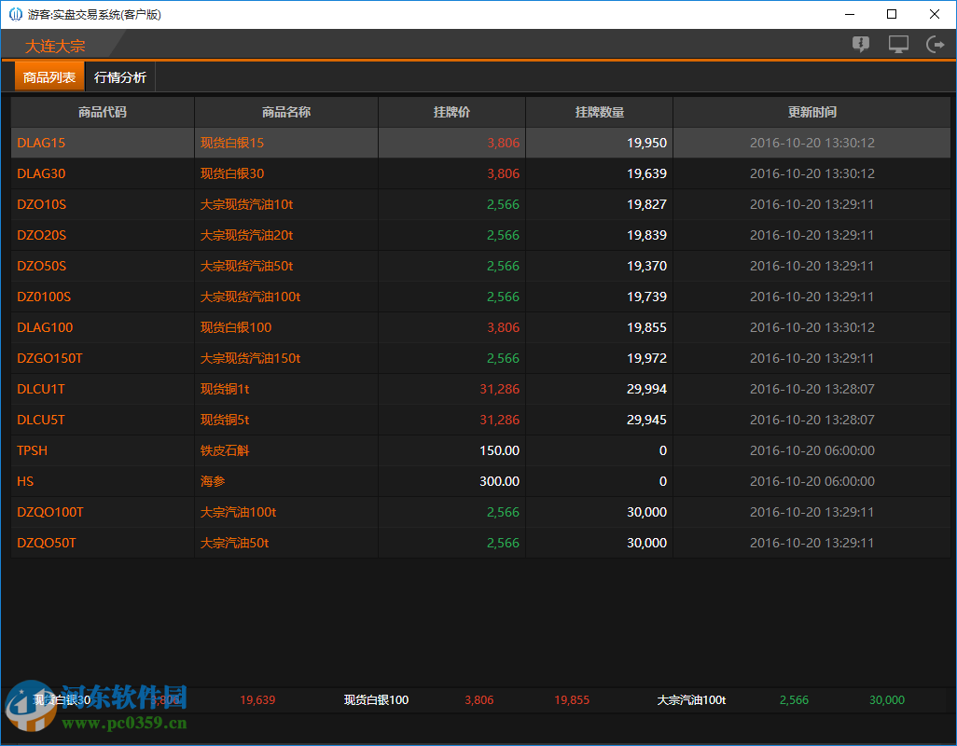Click product name 大宗现货汽油150t
The height and width of the screenshot is (746, 957).
click(250, 358)
